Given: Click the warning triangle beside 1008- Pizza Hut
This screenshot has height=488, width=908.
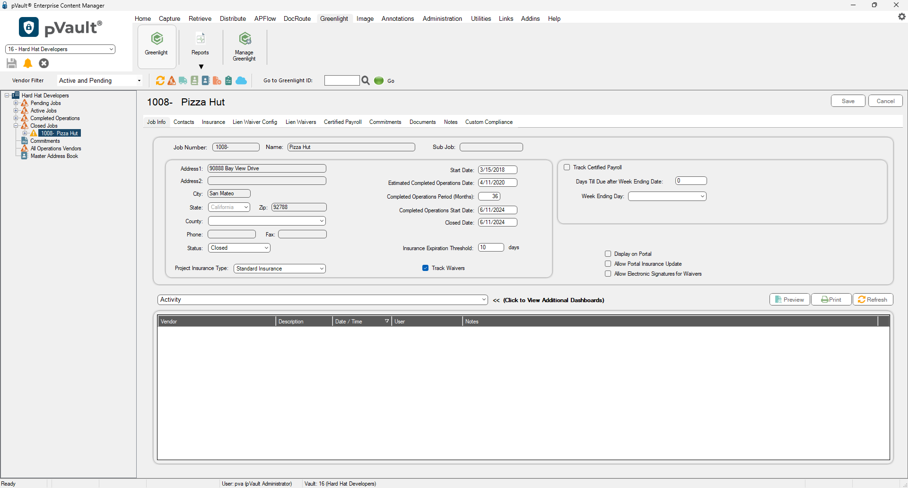Looking at the screenshot, I should click(x=34, y=133).
